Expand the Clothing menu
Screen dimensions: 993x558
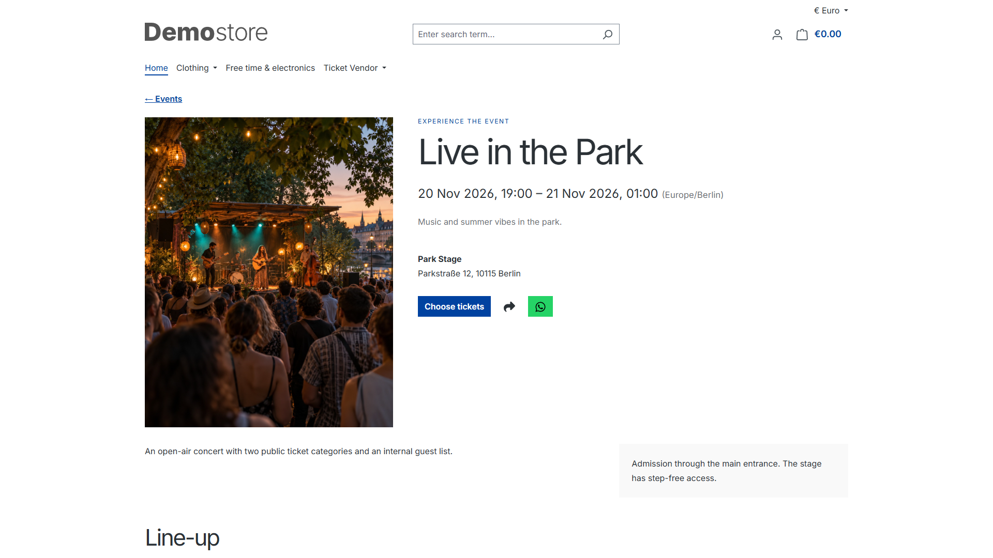(197, 68)
